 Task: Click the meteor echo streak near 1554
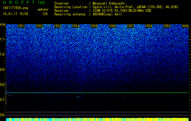[x=79, y=97]
